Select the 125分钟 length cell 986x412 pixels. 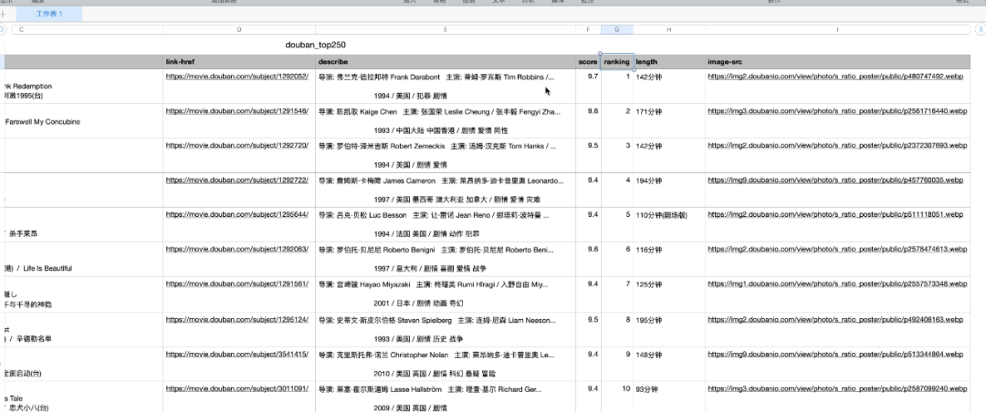669,294
